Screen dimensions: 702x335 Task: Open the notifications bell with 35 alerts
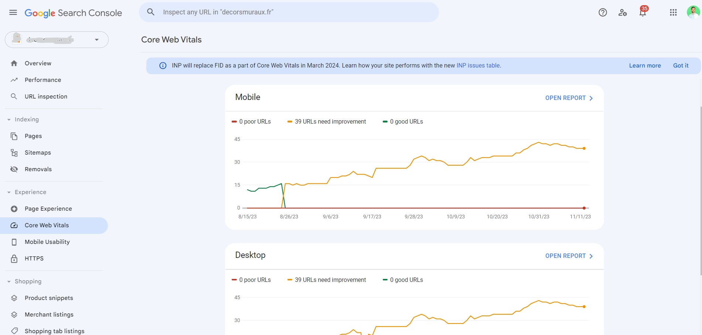pyautogui.click(x=642, y=12)
